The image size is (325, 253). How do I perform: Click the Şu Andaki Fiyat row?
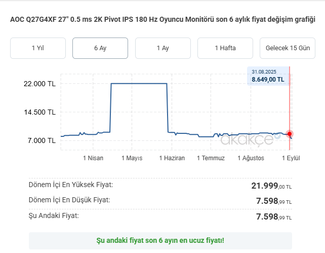pyautogui.click(x=160, y=216)
